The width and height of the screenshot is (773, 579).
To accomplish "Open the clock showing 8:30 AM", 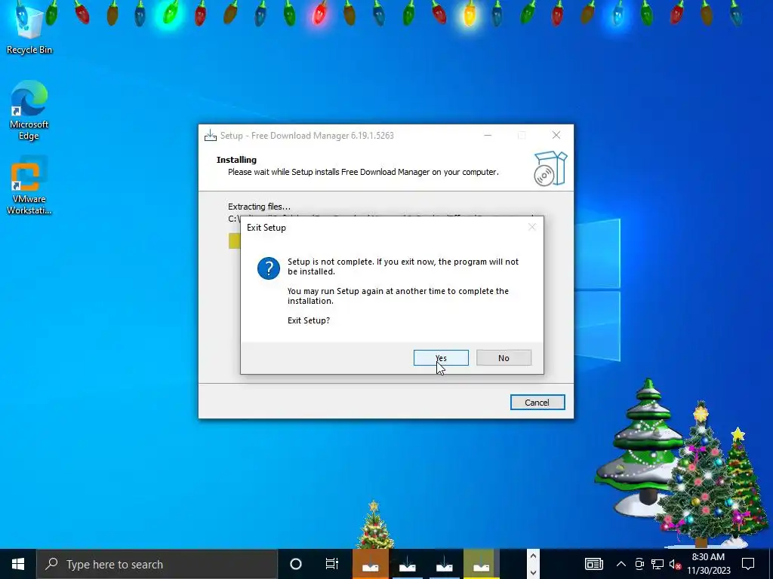I will tap(708, 564).
